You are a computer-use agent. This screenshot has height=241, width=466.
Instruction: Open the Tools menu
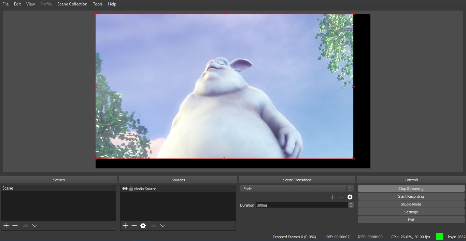click(x=98, y=4)
